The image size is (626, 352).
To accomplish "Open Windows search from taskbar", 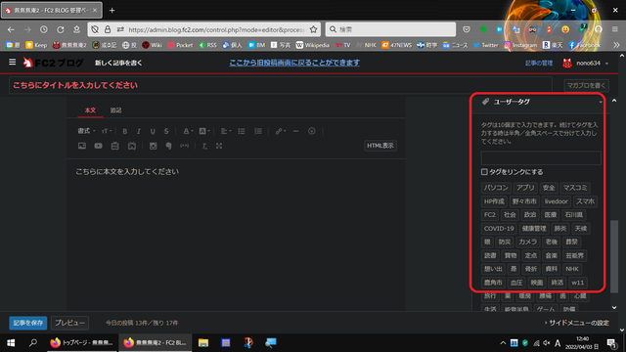I will click(x=33, y=343).
